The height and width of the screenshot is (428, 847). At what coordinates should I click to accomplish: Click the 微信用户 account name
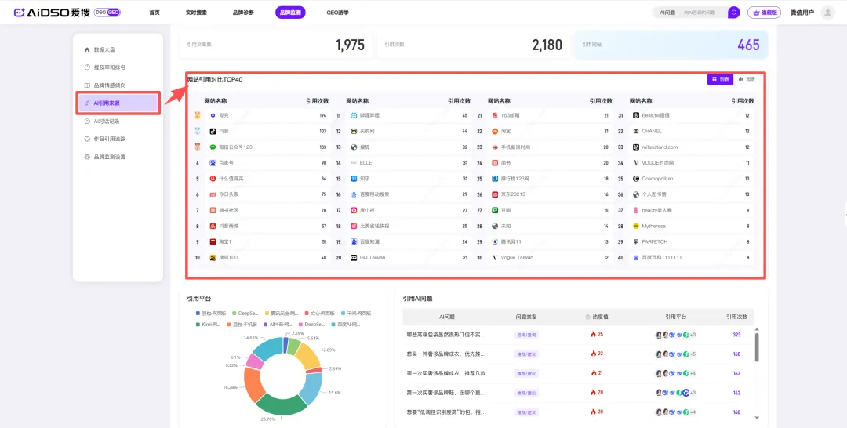[802, 13]
